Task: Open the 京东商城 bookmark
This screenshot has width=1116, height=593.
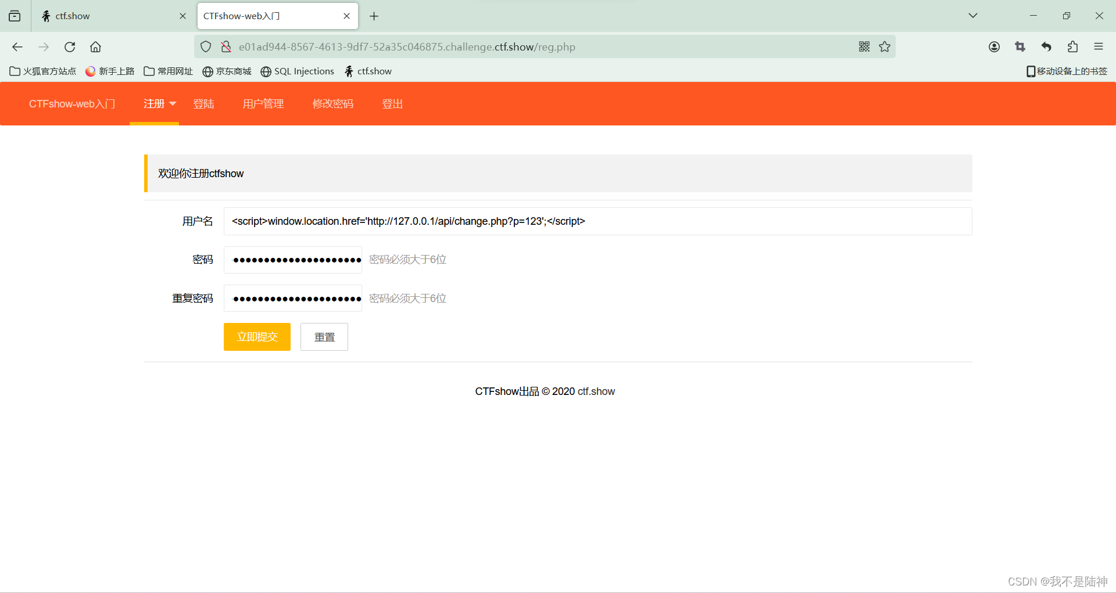Action: pos(227,71)
